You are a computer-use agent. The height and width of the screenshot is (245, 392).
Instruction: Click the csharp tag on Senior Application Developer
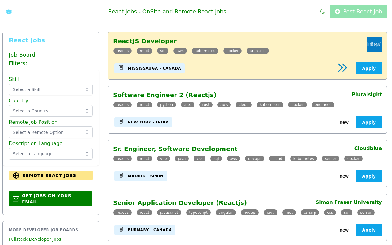310,213
